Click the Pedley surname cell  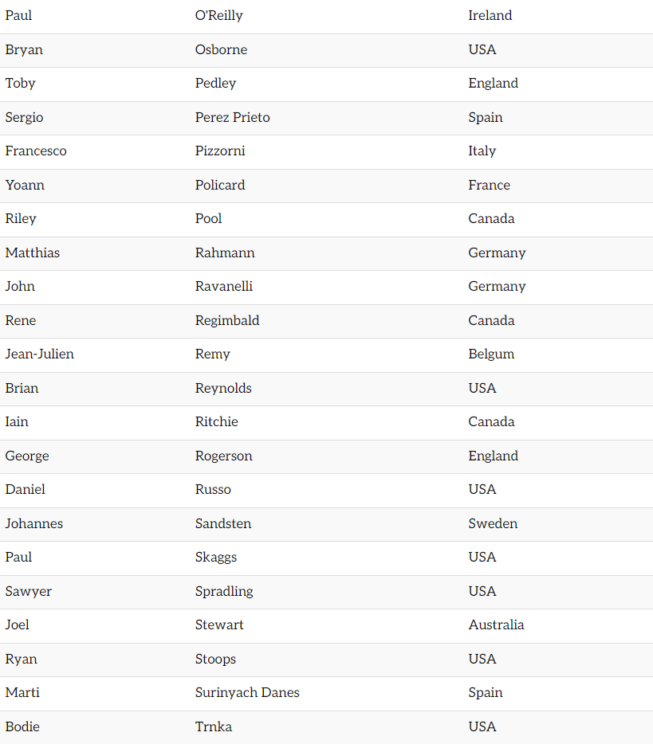[x=215, y=84]
